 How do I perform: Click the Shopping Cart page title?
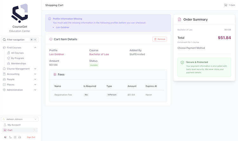pos(54,5)
